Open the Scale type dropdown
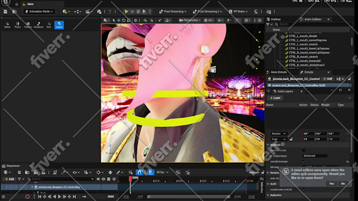 pos(279,139)
